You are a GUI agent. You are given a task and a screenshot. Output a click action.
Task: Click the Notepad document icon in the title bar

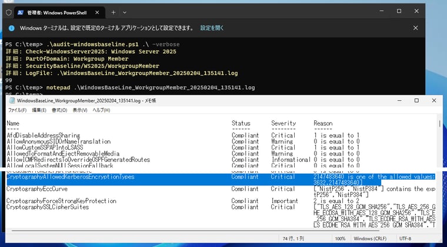tap(12, 101)
